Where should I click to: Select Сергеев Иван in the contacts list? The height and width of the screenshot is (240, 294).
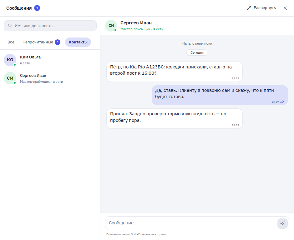click(x=50, y=78)
